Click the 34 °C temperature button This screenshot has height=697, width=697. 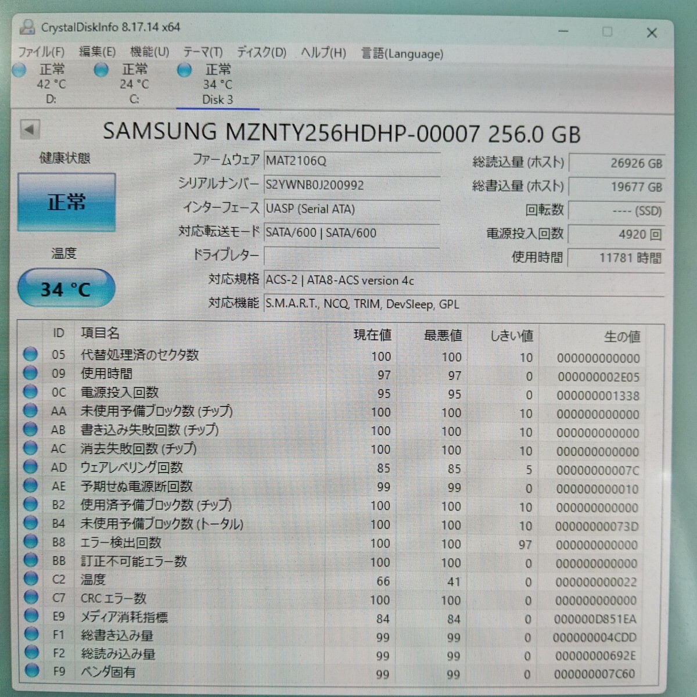pyautogui.click(x=66, y=289)
